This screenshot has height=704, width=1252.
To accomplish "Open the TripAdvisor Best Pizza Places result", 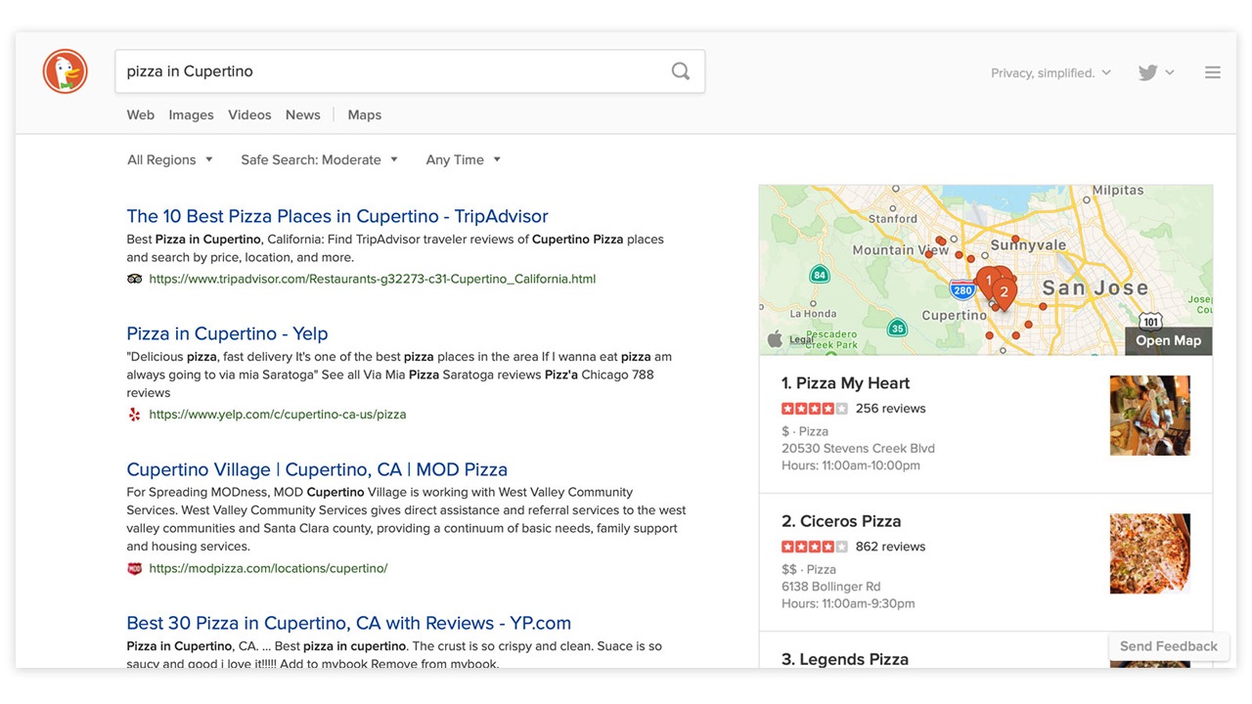I will (x=337, y=216).
